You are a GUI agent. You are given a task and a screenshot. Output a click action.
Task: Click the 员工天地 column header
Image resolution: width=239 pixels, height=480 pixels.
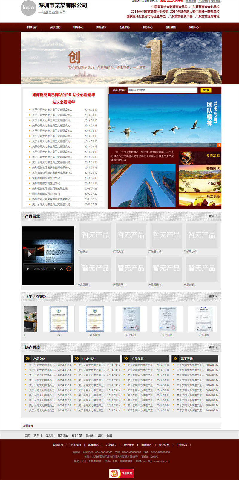coord(195,359)
